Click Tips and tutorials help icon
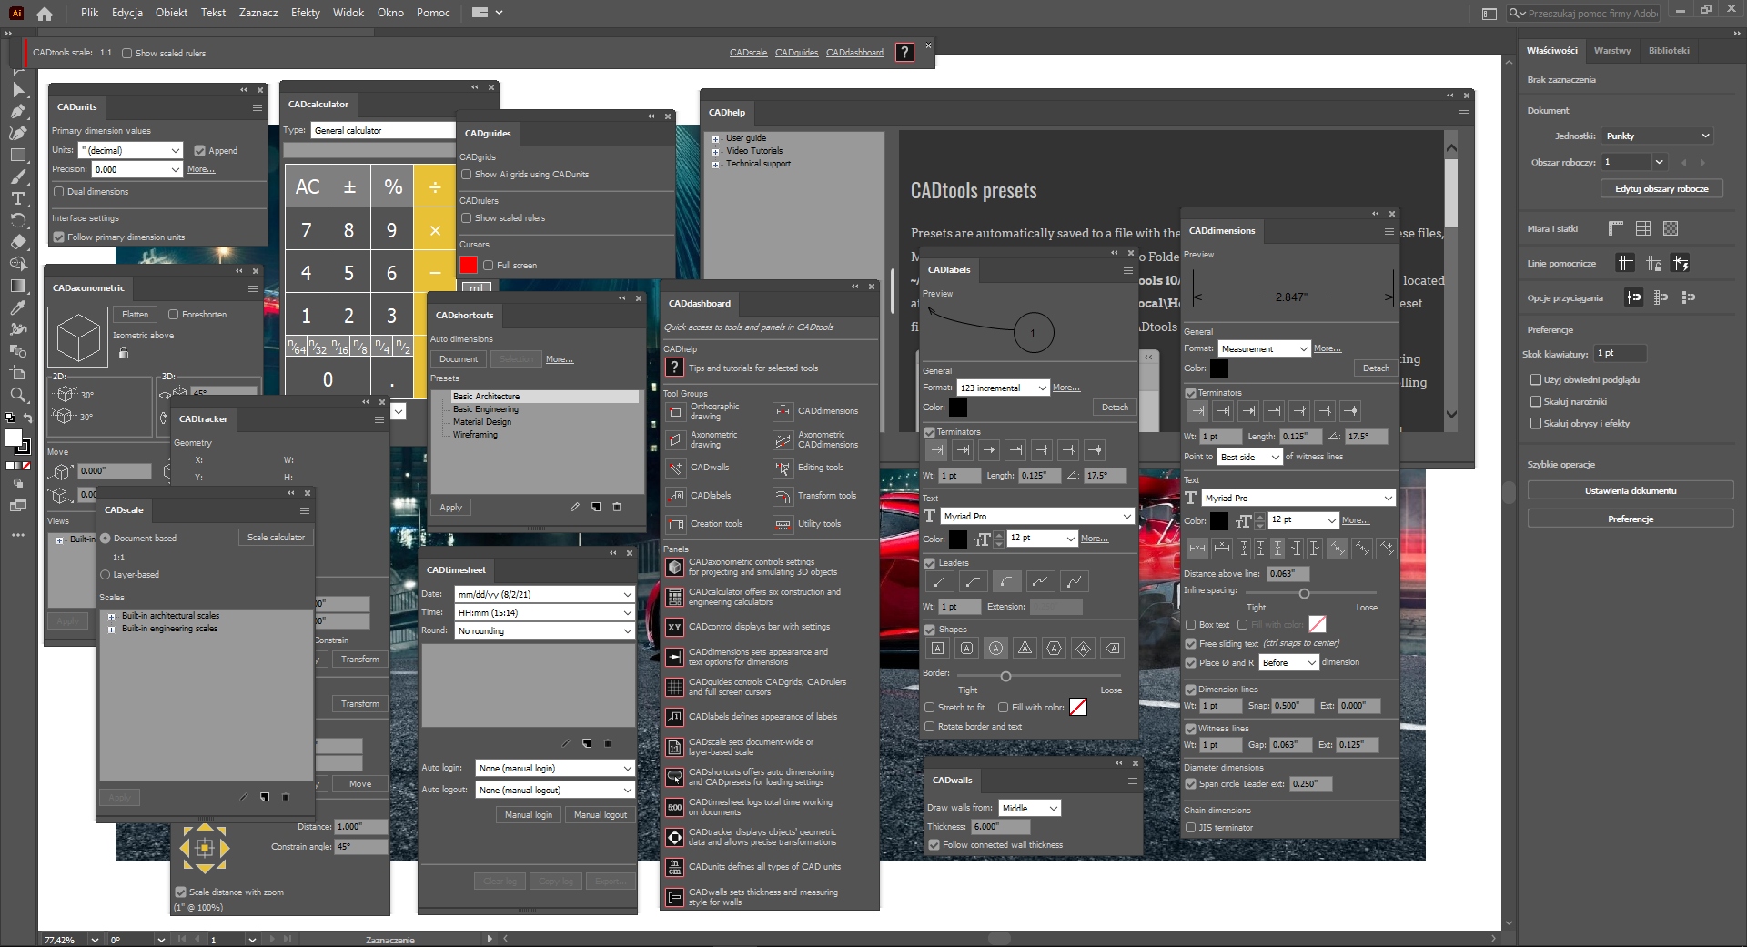 click(674, 368)
